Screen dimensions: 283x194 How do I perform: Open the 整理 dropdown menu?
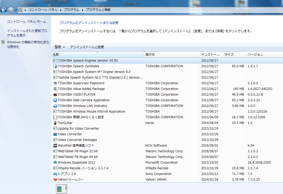point(60,47)
